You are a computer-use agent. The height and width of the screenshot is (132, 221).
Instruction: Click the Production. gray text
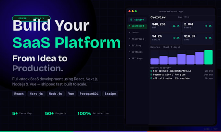(38, 68)
